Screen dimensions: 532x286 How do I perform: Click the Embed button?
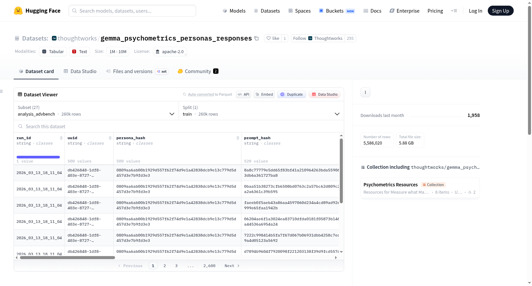pos(264,94)
